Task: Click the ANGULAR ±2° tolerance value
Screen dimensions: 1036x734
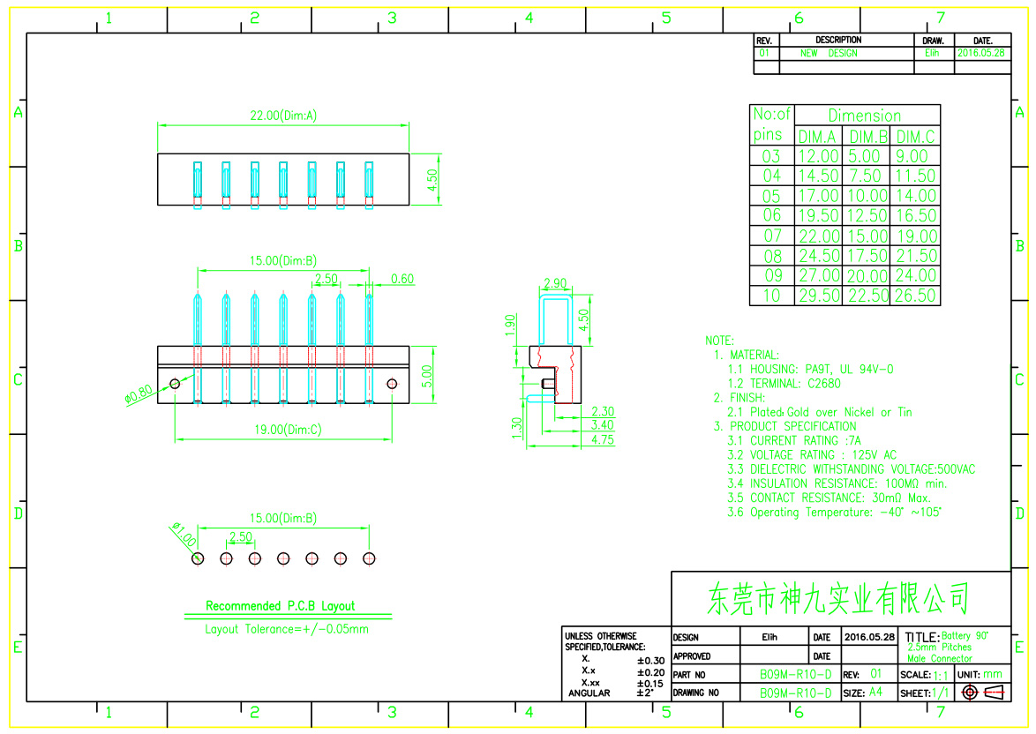Action: [645, 693]
